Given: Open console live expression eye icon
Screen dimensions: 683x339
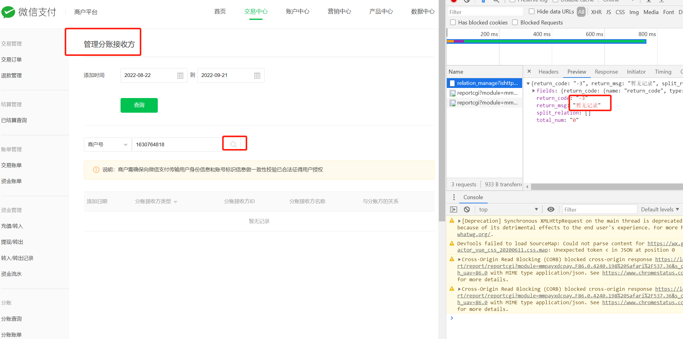Looking at the screenshot, I should pyautogui.click(x=551, y=210).
